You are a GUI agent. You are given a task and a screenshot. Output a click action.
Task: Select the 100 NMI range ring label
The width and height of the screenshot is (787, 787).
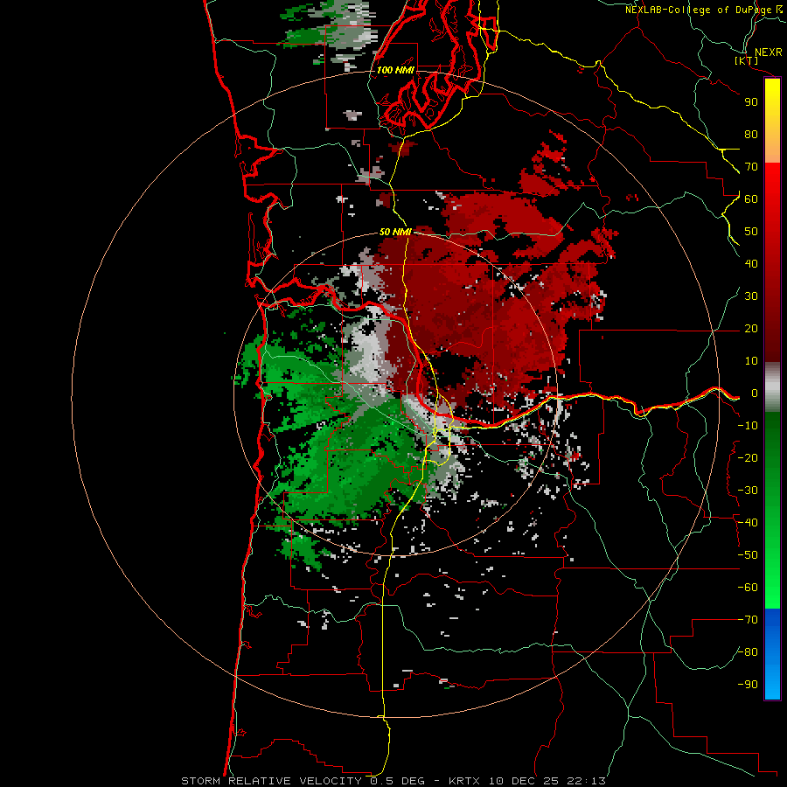(x=395, y=70)
